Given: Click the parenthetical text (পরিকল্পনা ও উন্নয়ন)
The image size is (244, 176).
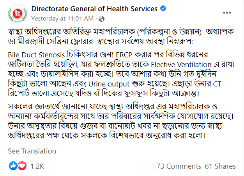Looking at the screenshot, I should pos(169,32).
